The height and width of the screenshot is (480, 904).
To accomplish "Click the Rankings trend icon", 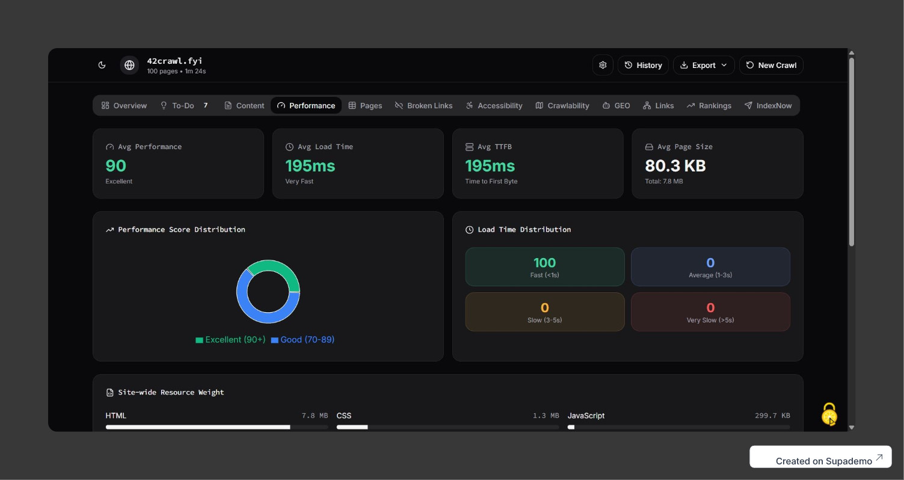I will (690, 105).
